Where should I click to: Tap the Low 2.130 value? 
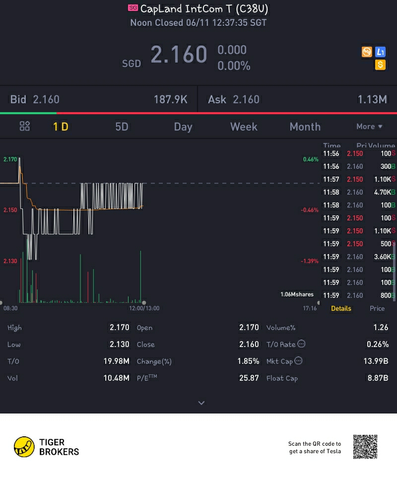coord(120,344)
